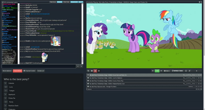This screenshot has width=205, height=110.
Task: Vote for Rarity in the poll
Action: [6, 102]
